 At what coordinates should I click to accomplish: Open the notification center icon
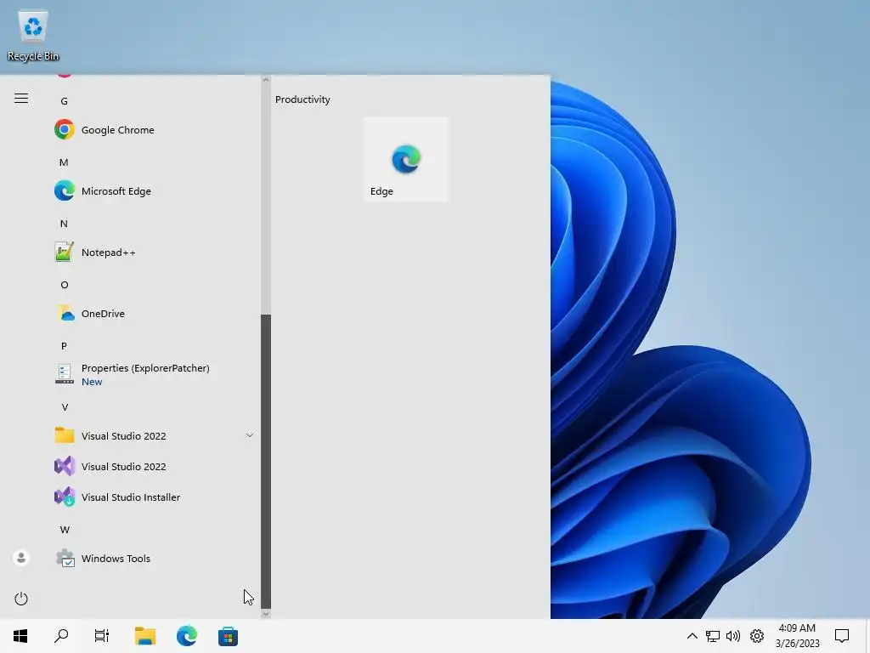coord(842,636)
